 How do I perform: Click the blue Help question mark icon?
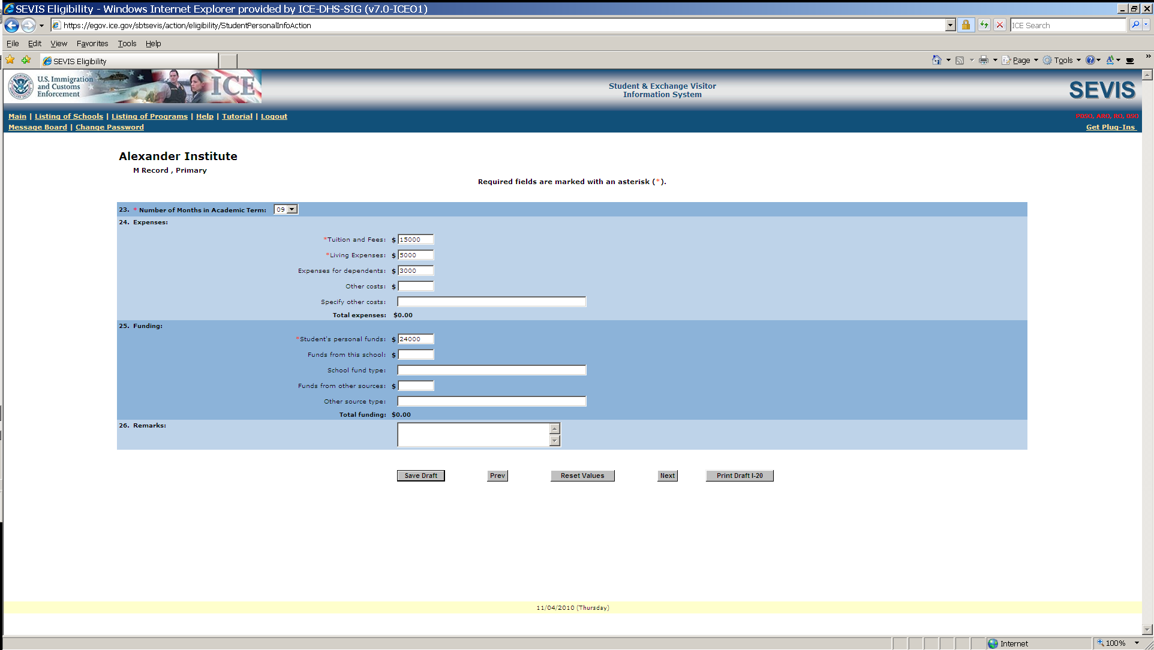pos(1090,60)
